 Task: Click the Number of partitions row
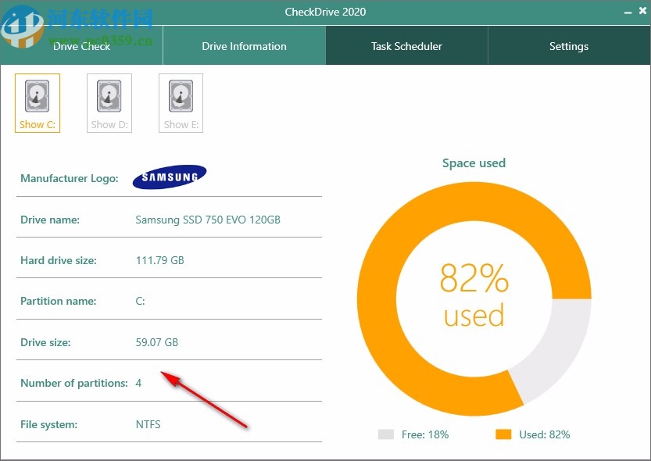pyautogui.click(x=74, y=383)
